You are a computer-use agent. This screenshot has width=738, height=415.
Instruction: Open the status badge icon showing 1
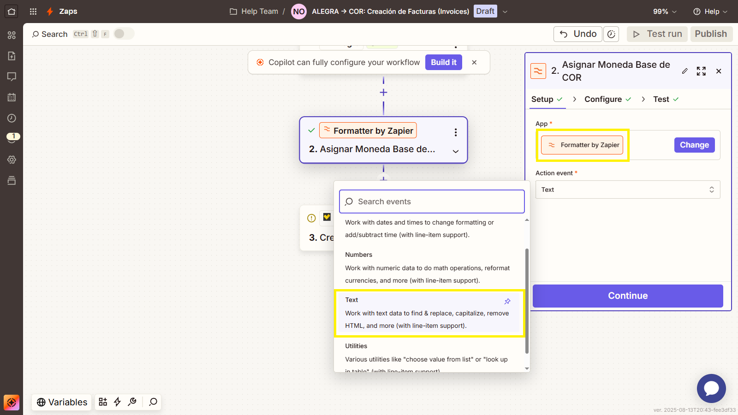click(x=13, y=137)
